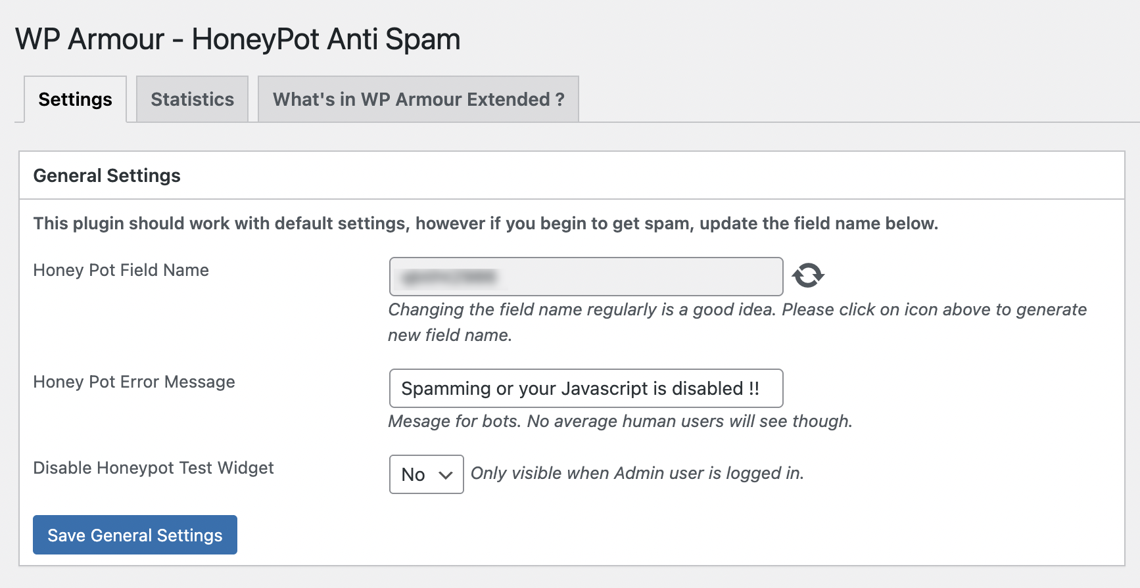Click the WP Armour - HoneyPot Anti Spam title

[x=237, y=39]
